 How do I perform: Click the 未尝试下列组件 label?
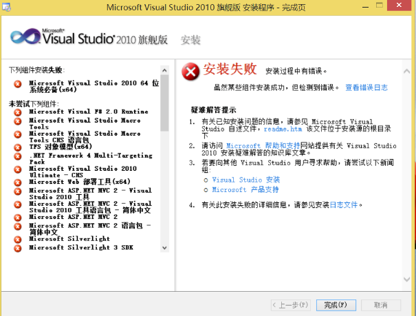pos(34,104)
